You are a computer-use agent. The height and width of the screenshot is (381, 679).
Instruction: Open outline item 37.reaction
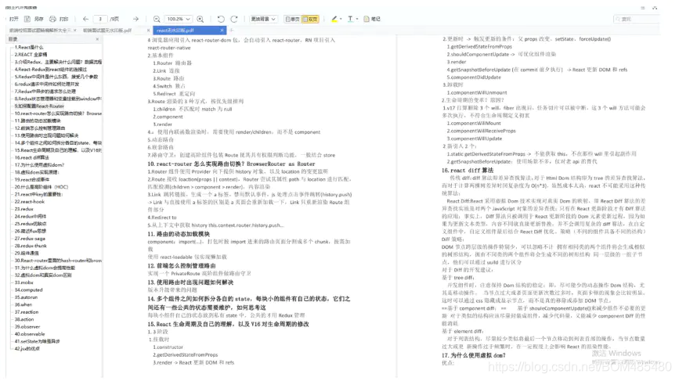[x=27, y=312]
